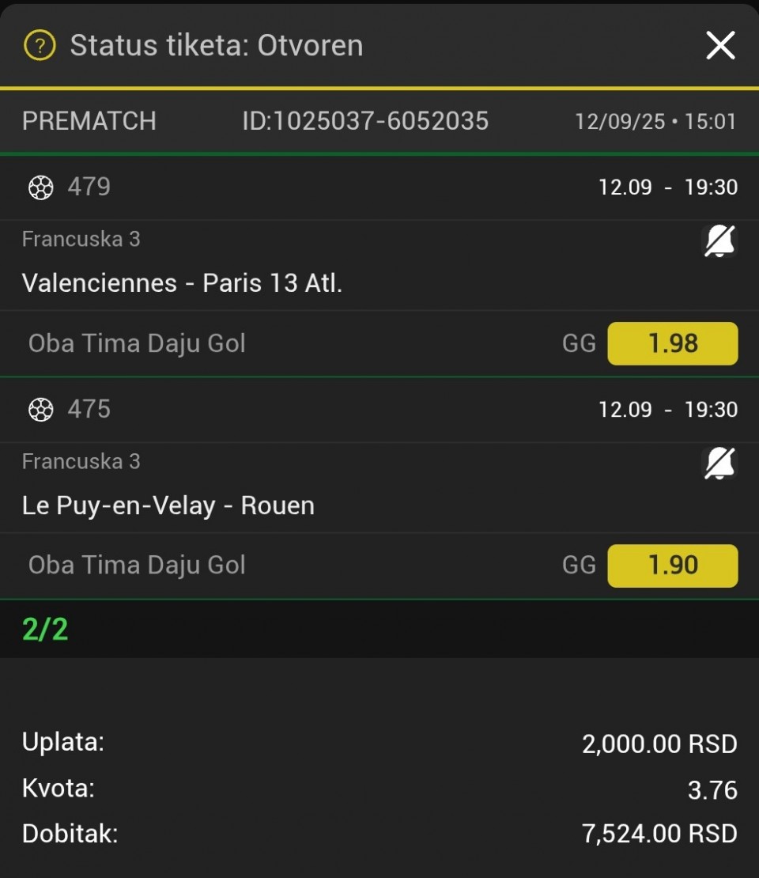Click the Status tiketa: Otvoren header text
The image size is (759, 878).
(217, 45)
